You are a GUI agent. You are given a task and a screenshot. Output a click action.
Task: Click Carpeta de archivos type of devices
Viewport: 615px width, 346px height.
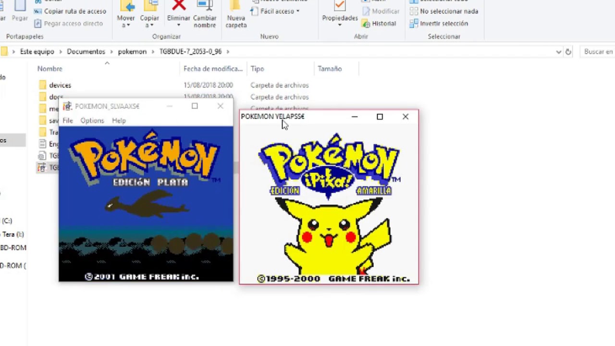click(280, 85)
